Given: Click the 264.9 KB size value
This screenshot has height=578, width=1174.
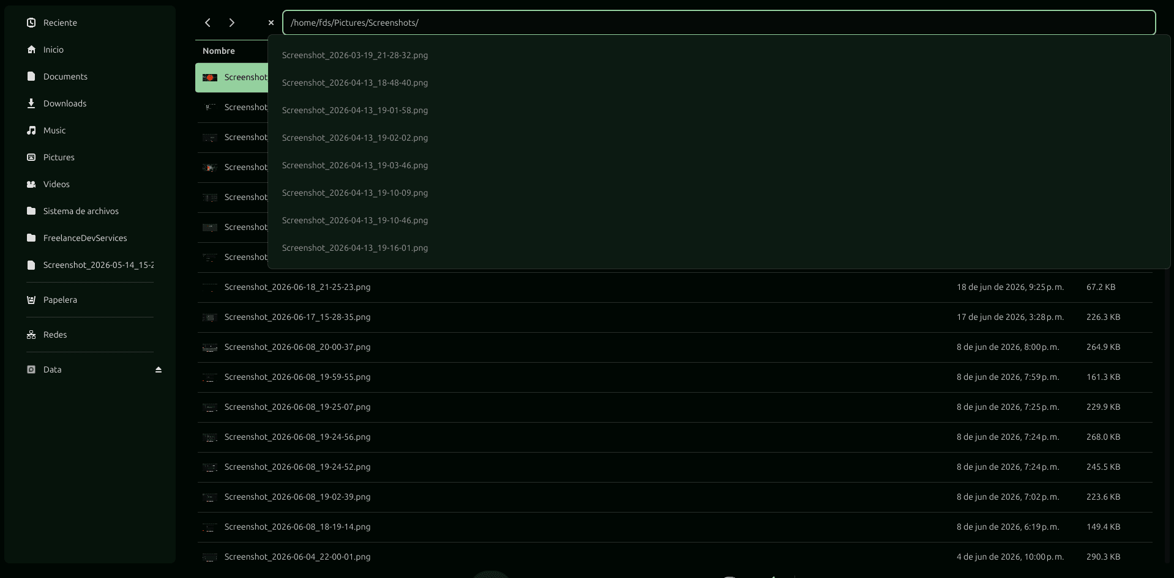Looking at the screenshot, I should pyautogui.click(x=1103, y=347).
